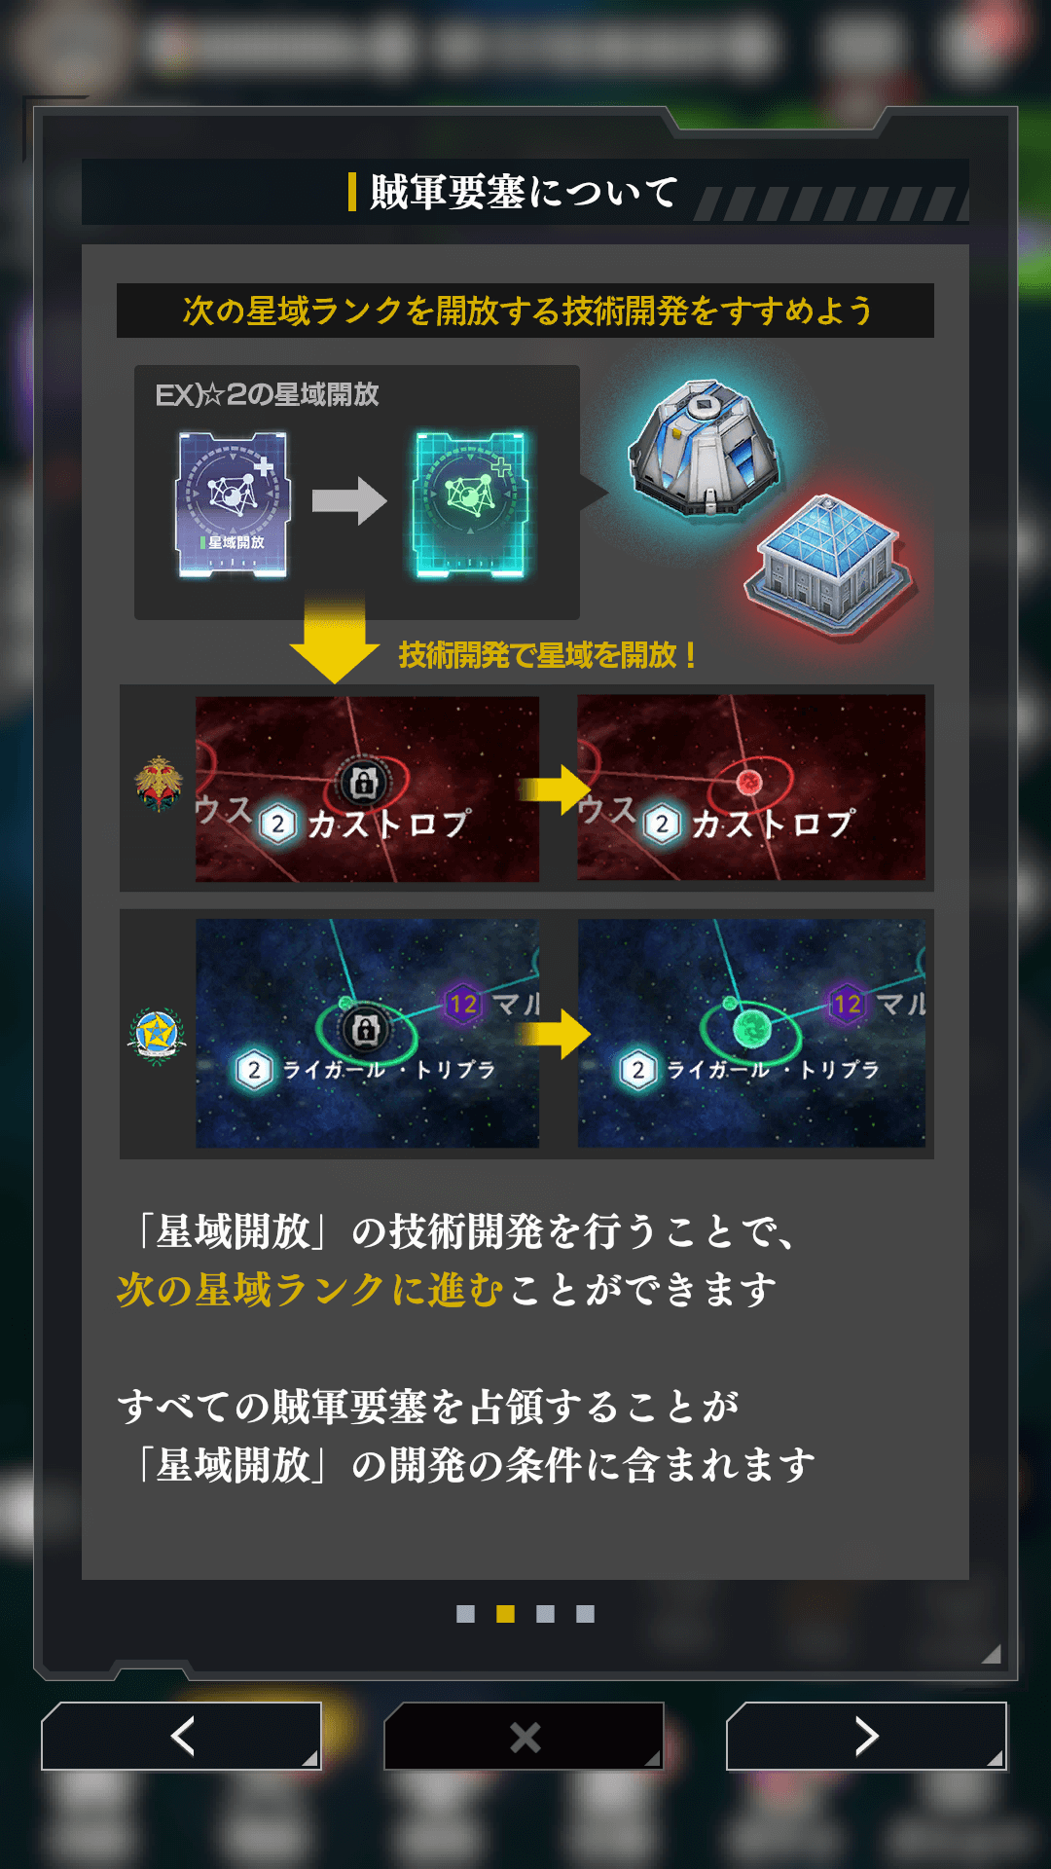The width and height of the screenshot is (1051, 1869).
Task: Click the 賊軍要塞について title header
Action: point(525,192)
